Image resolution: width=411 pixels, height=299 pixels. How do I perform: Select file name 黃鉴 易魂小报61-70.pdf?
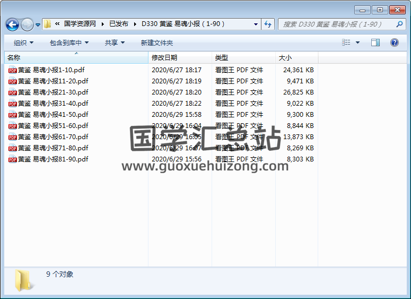point(53,137)
